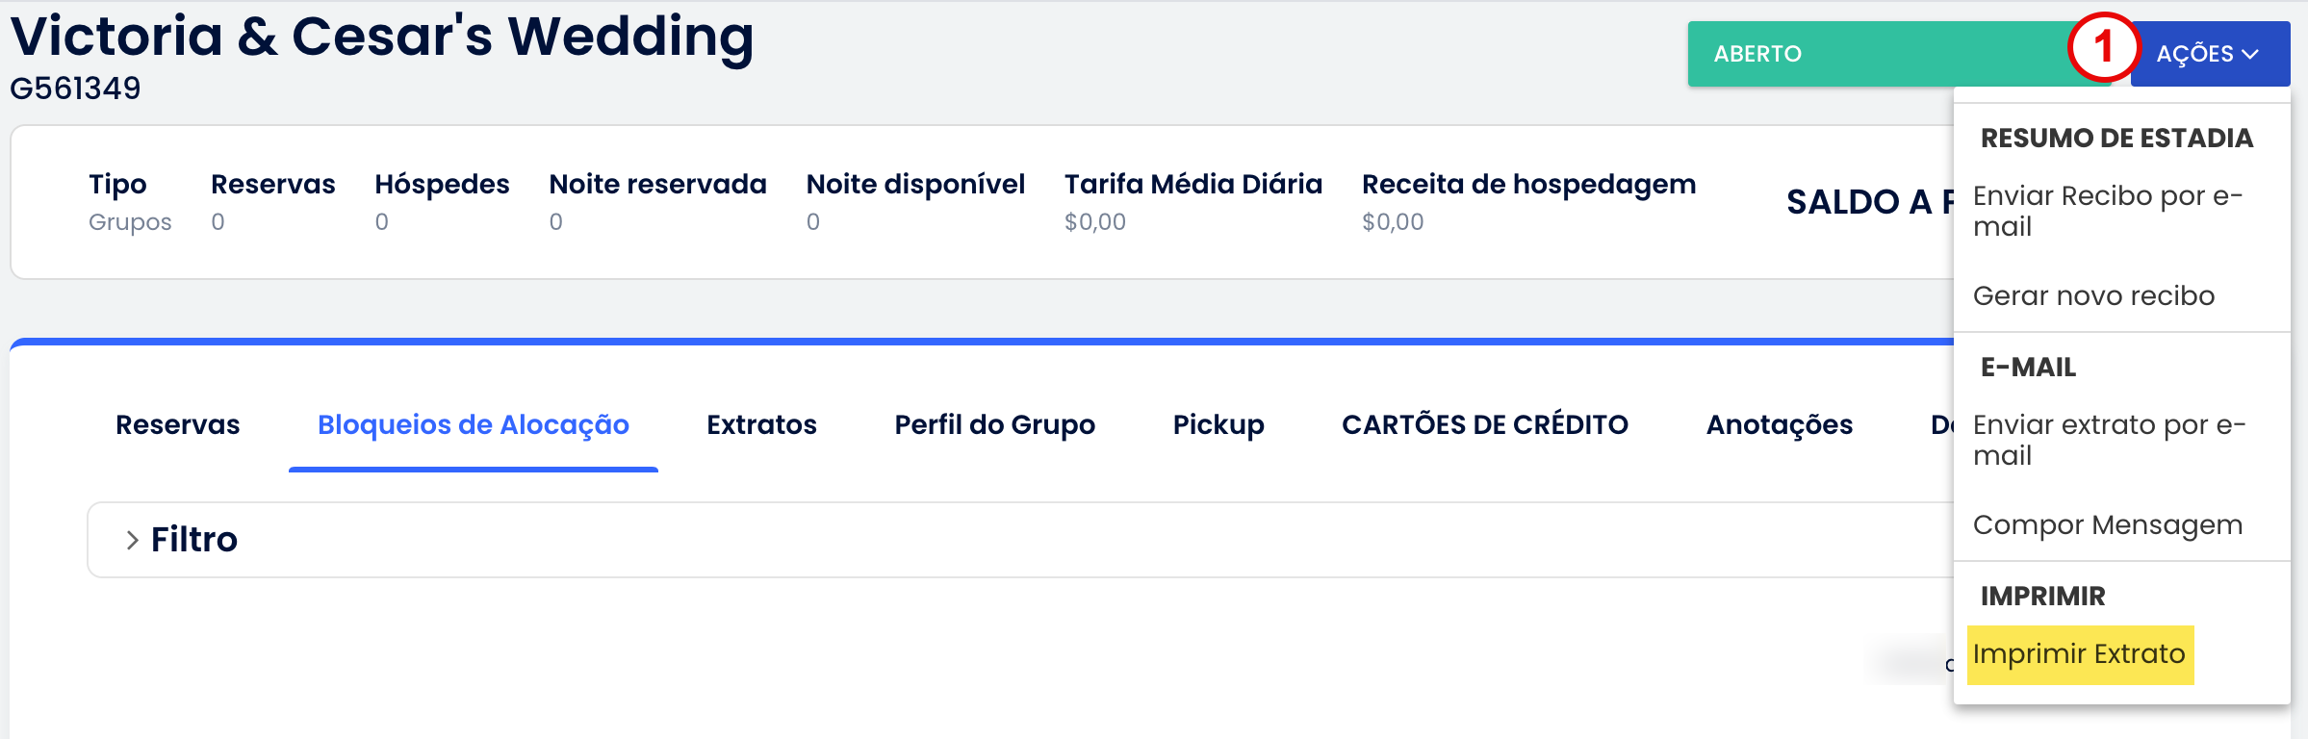
Task: Select the Bloqueios de Alocação tab
Action: pos(473,424)
